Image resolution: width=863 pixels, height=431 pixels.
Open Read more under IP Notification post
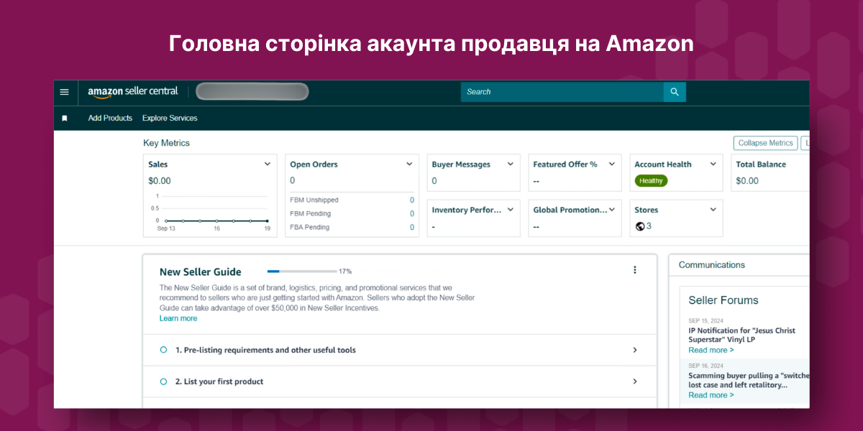tap(711, 350)
